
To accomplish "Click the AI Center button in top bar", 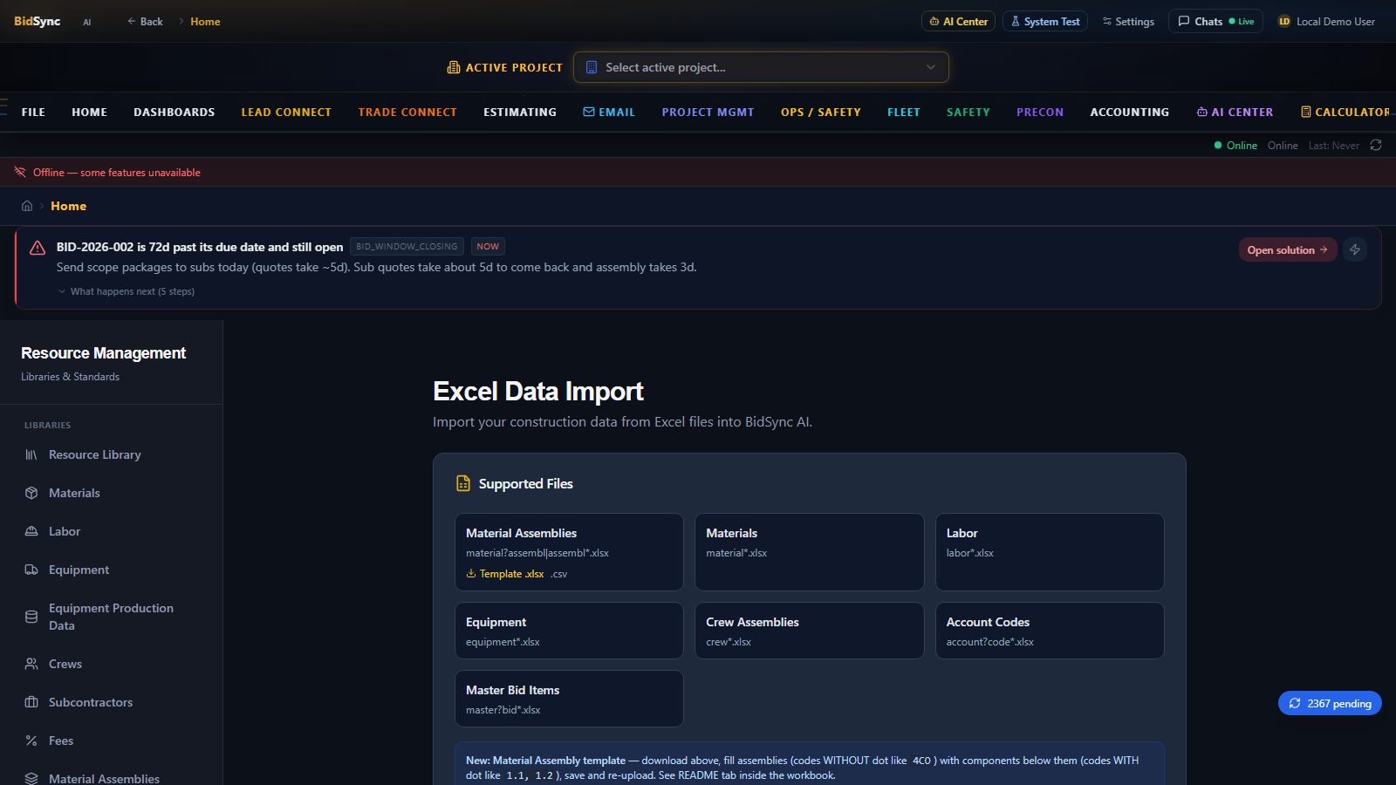I will (958, 21).
